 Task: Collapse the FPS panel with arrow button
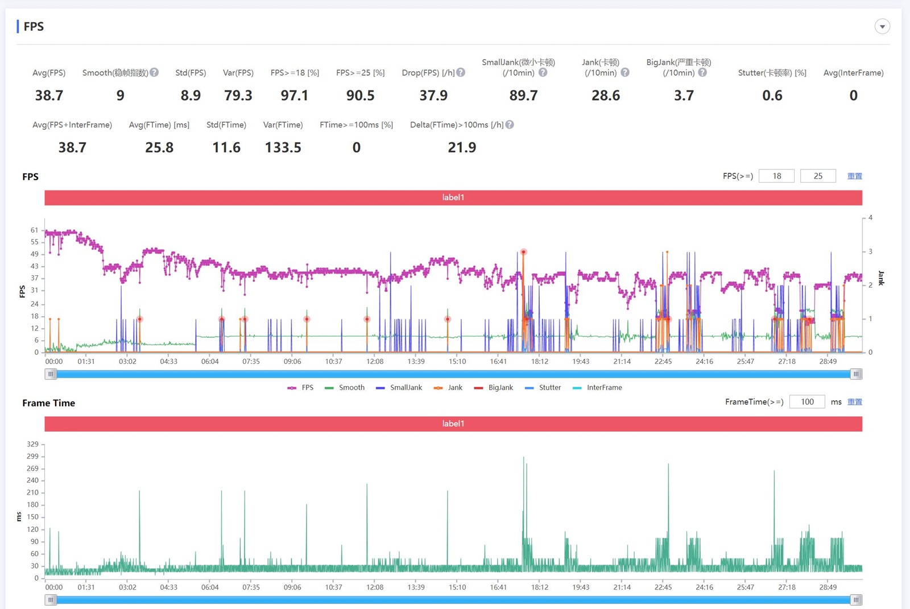point(882,27)
